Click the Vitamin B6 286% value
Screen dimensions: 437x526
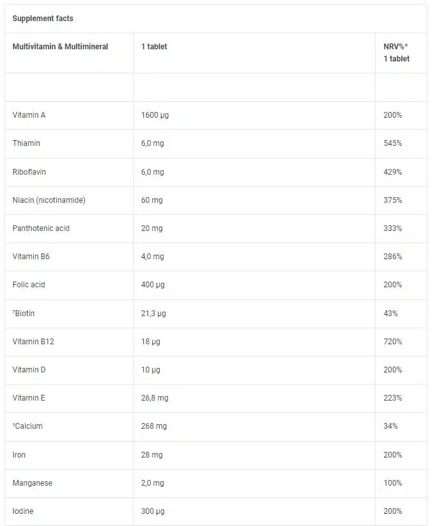click(393, 257)
